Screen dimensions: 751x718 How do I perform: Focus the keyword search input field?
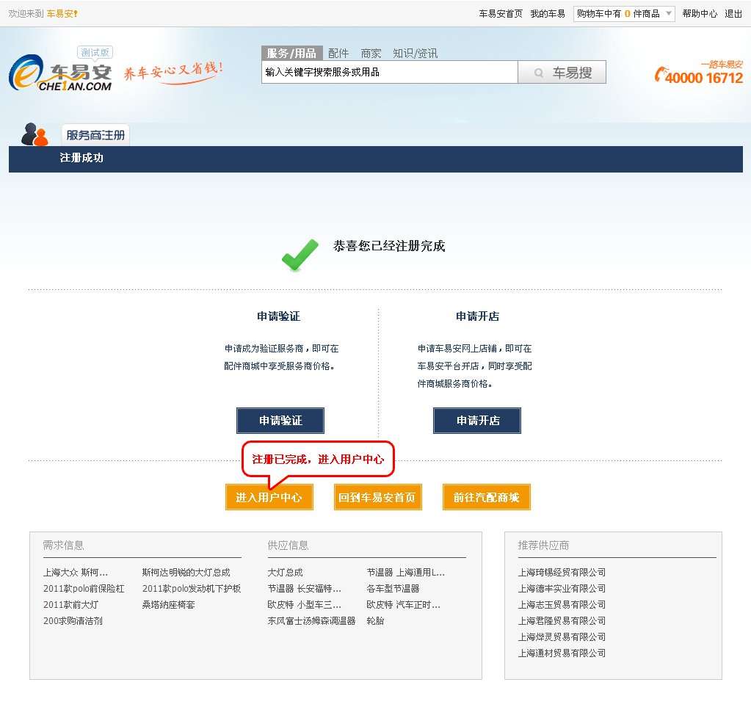389,72
